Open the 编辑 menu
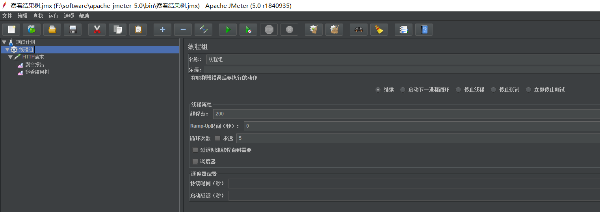 (23, 16)
